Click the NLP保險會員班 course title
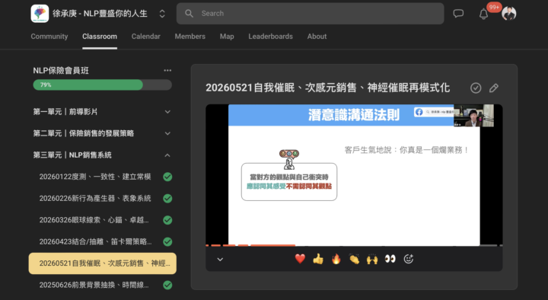Image resolution: width=548 pixels, height=300 pixels. coord(61,70)
